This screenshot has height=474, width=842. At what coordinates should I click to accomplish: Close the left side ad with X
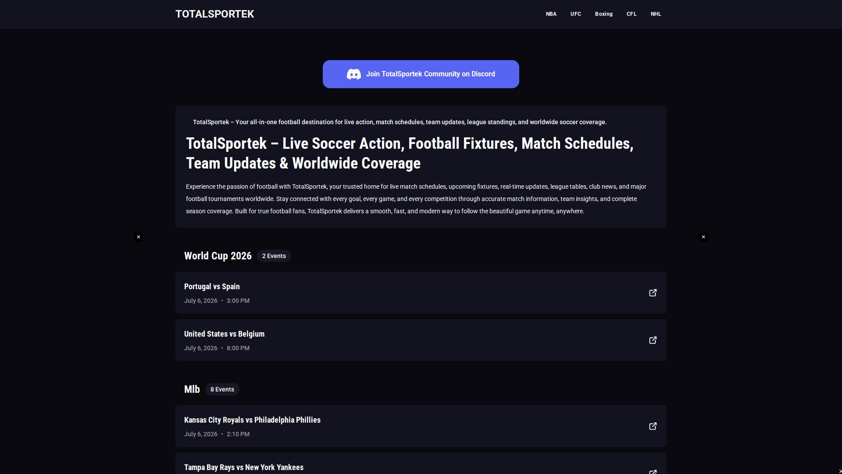point(139,237)
